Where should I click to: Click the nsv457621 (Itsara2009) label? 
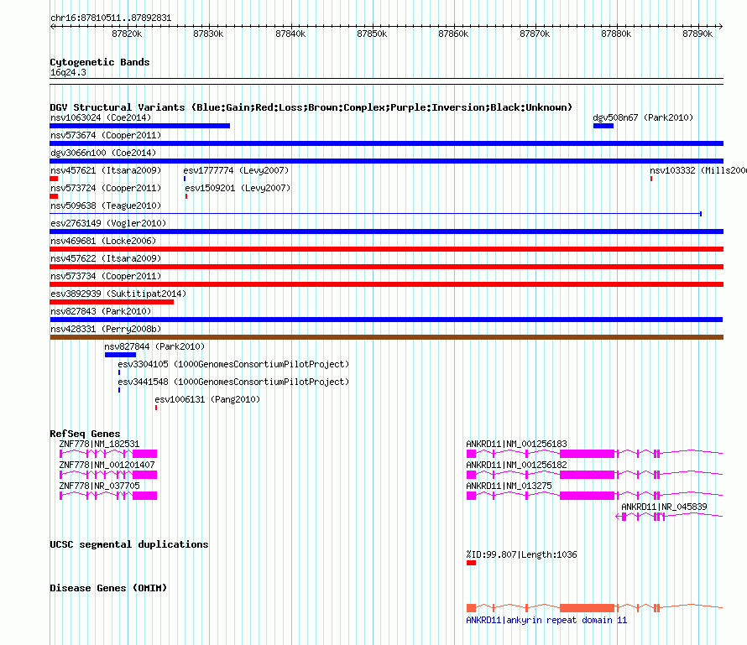point(106,170)
